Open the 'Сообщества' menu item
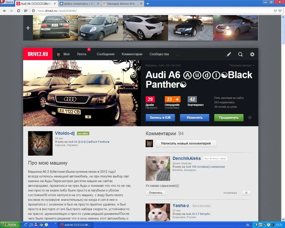This screenshot has height=228, width=285. [x=159, y=54]
